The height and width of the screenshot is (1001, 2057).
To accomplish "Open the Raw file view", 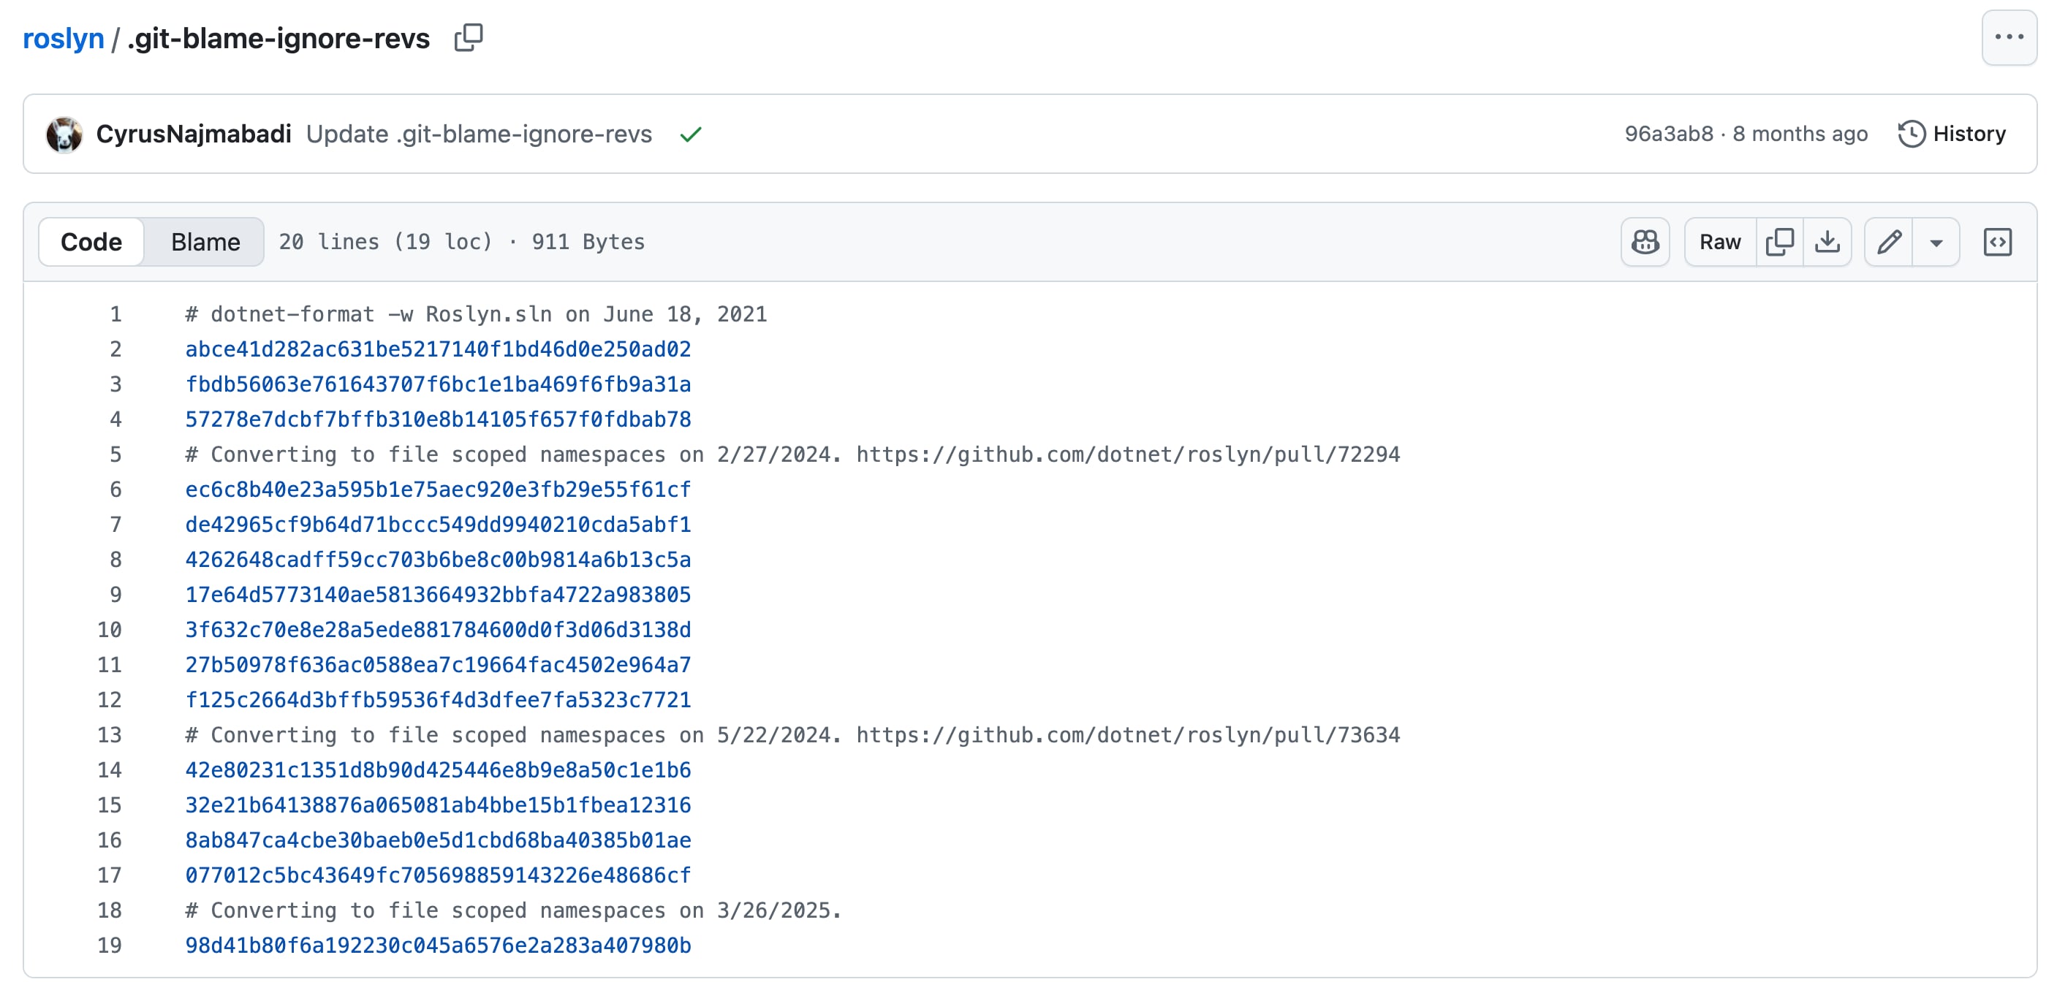I will pos(1719,242).
